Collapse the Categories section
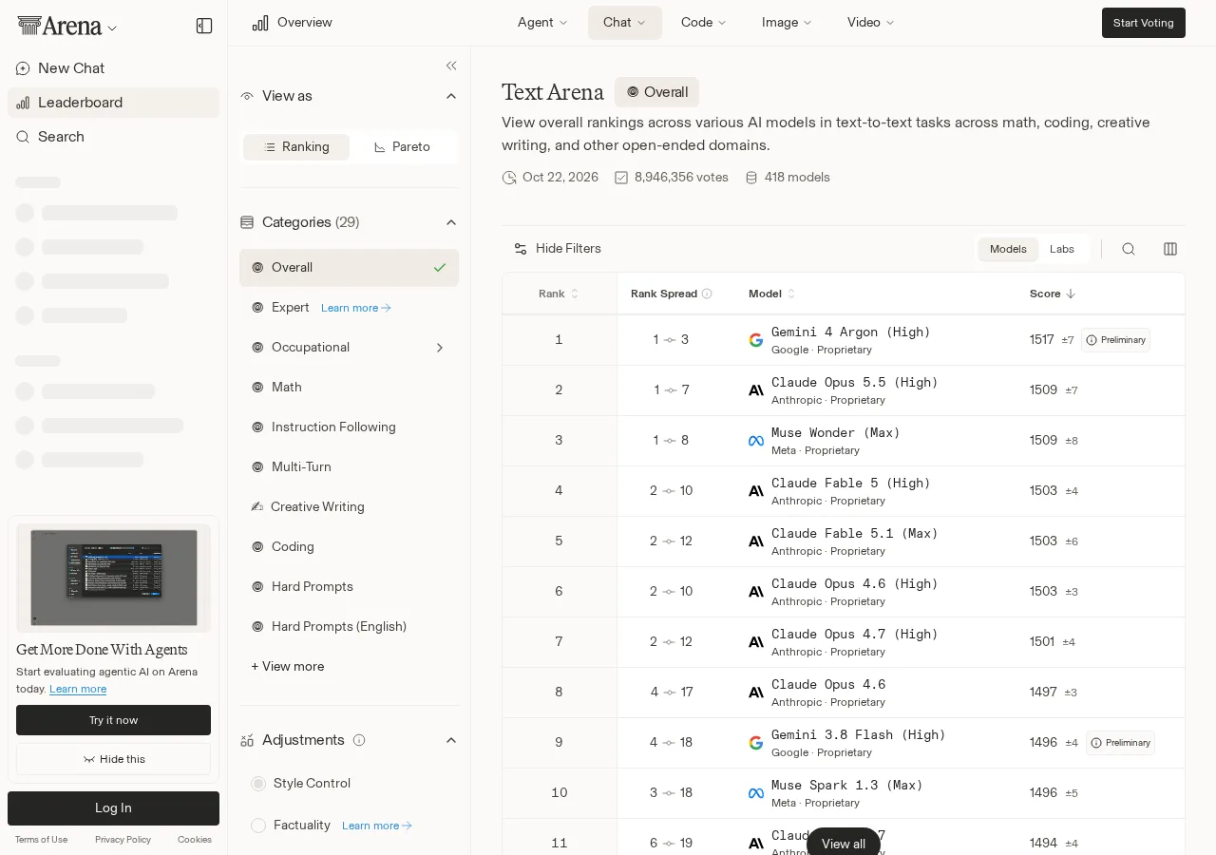The width and height of the screenshot is (1216, 855). pos(451,222)
